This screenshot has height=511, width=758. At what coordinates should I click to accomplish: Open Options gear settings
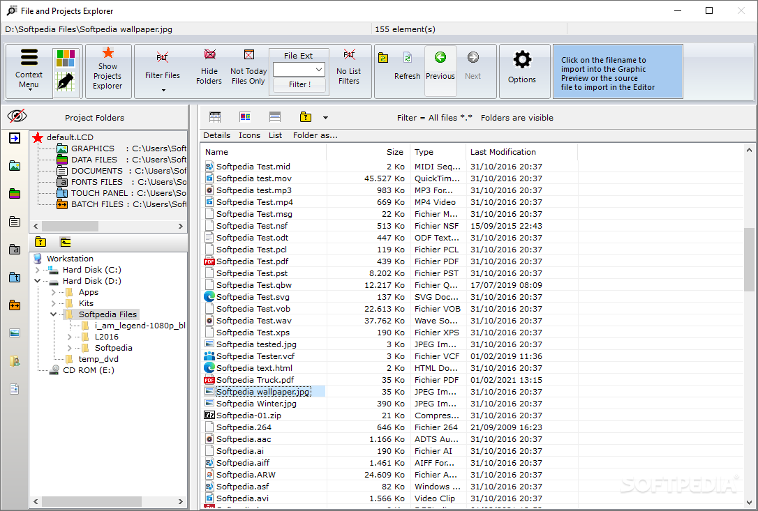(x=522, y=71)
